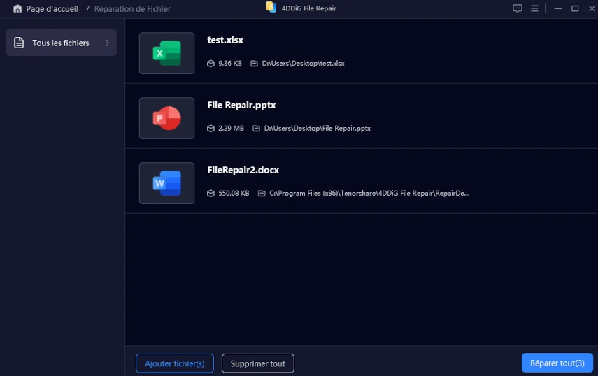
Task: Click the PowerPoint thumbnail for File Repair.pptx
Action: 166,118
